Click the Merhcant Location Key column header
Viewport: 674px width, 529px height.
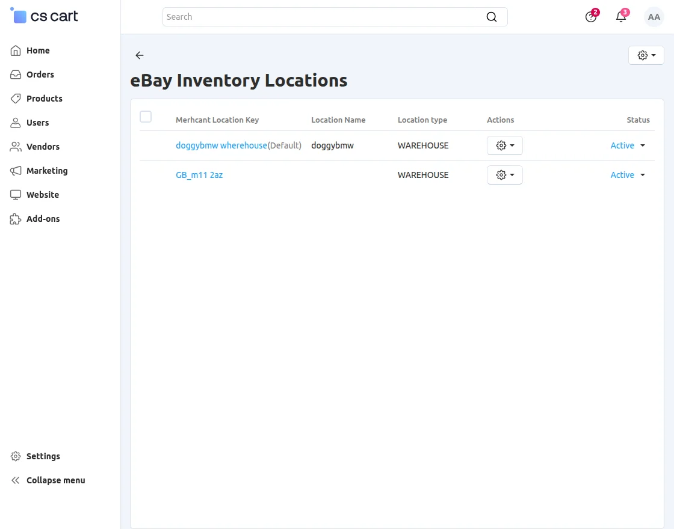(217, 120)
